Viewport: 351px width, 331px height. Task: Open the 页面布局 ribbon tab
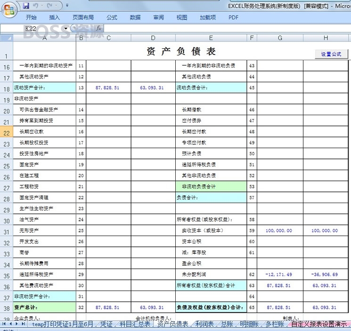click(x=83, y=17)
